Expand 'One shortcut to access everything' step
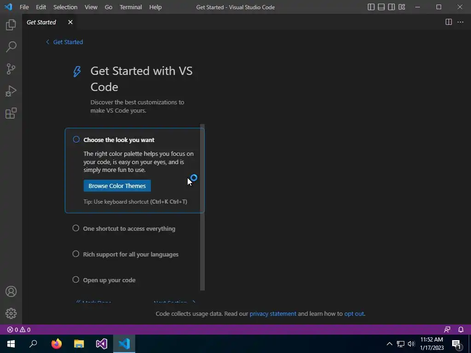The width and height of the screenshot is (471, 353). tap(129, 228)
